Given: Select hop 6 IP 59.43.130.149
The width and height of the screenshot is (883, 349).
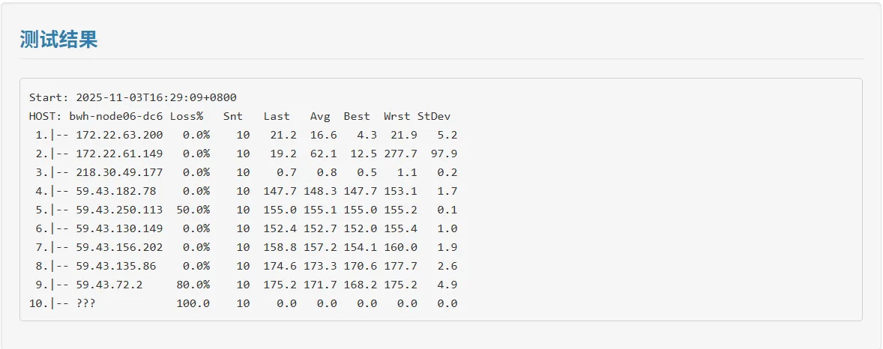Looking at the screenshot, I should click(x=119, y=228).
